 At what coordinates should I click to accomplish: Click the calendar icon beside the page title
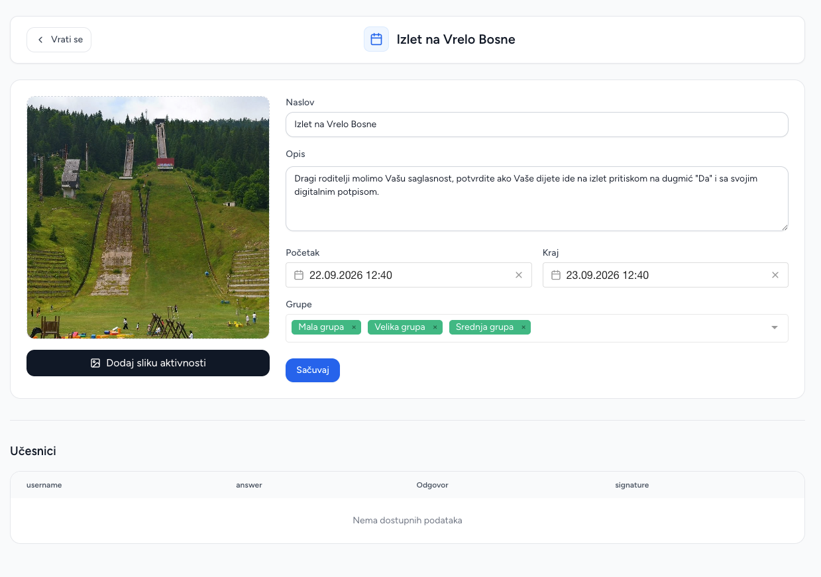[x=376, y=39]
